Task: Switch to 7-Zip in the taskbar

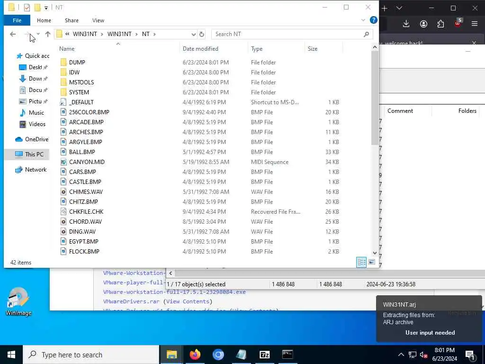Action: pyautogui.click(x=264, y=355)
